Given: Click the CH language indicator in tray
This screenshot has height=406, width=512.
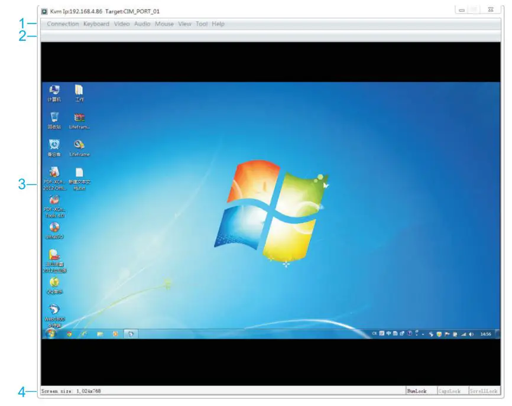Looking at the screenshot, I should pyautogui.click(x=374, y=333).
